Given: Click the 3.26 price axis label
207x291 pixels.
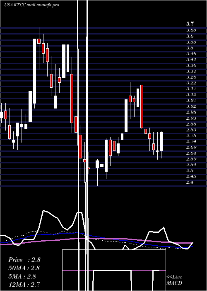Looking at the screenshot, I should (191, 77).
